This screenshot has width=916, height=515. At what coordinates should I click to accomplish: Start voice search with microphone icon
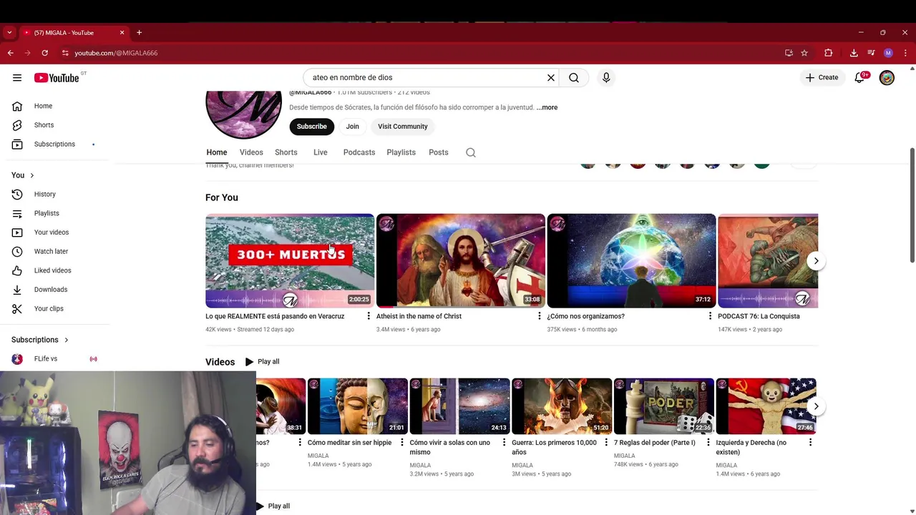click(x=606, y=77)
